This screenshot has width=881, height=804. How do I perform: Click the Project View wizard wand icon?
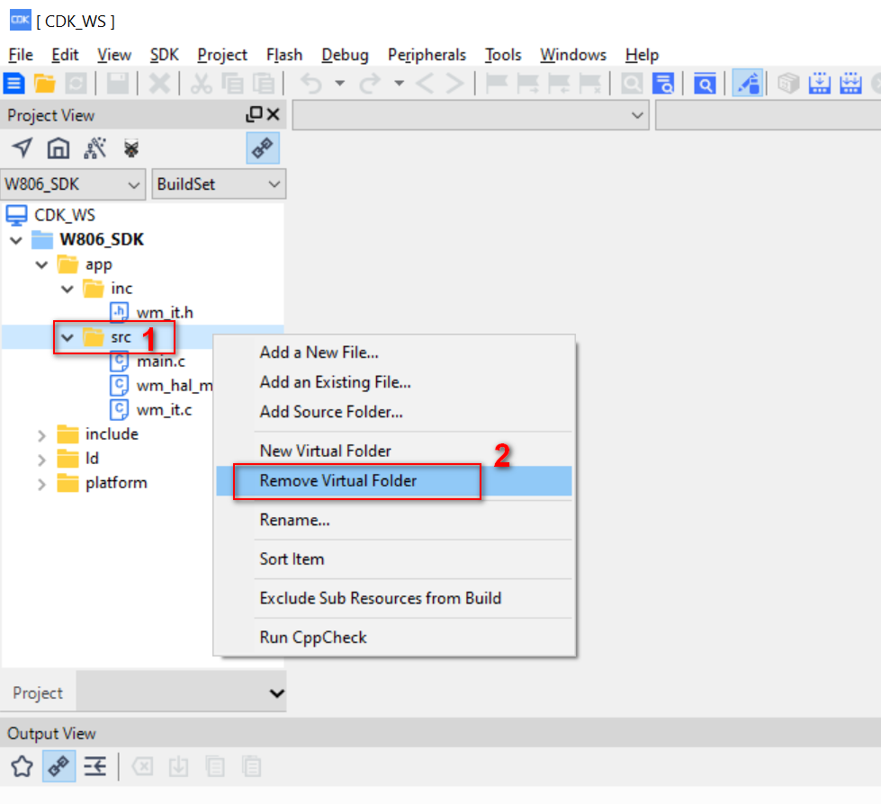coord(95,148)
